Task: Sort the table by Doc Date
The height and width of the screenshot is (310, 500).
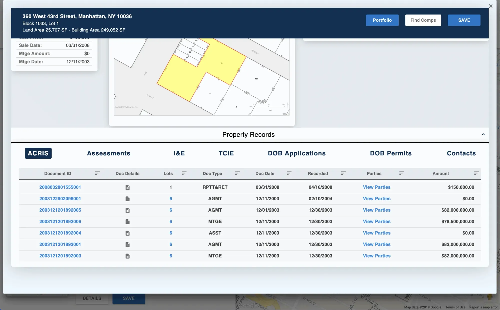Action: pyautogui.click(x=289, y=173)
